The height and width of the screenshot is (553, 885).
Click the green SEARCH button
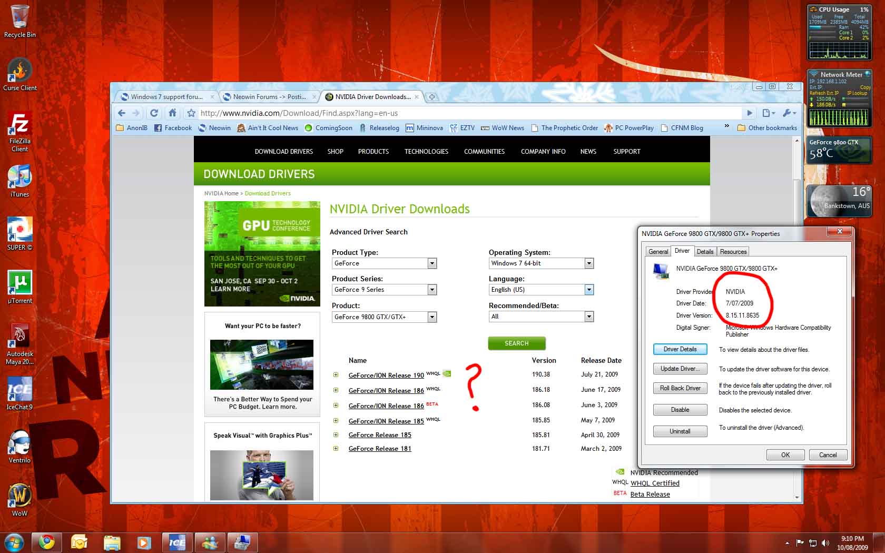click(x=516, y=343)
